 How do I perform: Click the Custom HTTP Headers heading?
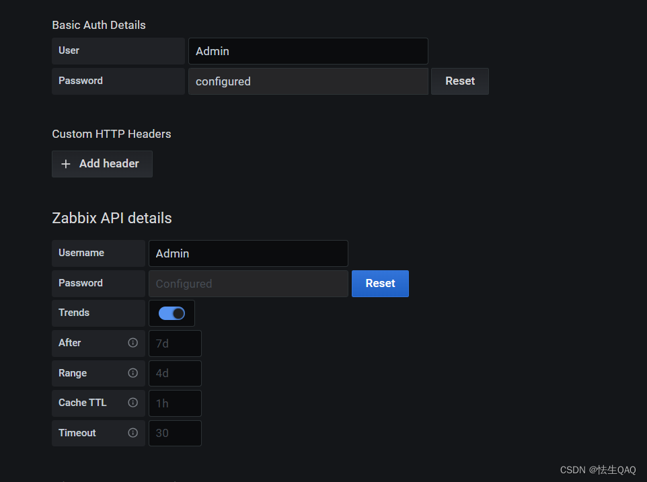point(112,134)
